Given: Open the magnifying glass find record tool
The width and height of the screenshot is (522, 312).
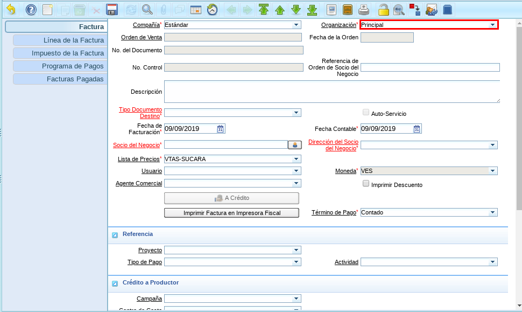Looking at the screenshot, I should (147, 10).
